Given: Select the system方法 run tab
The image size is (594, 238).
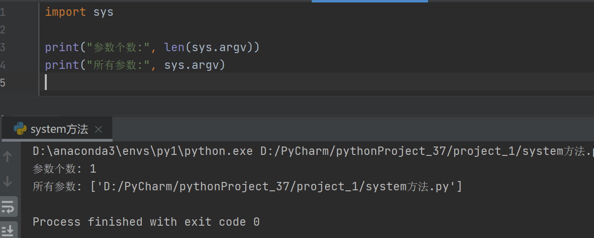Looking at the screenshot, I should tap(57, 129).
